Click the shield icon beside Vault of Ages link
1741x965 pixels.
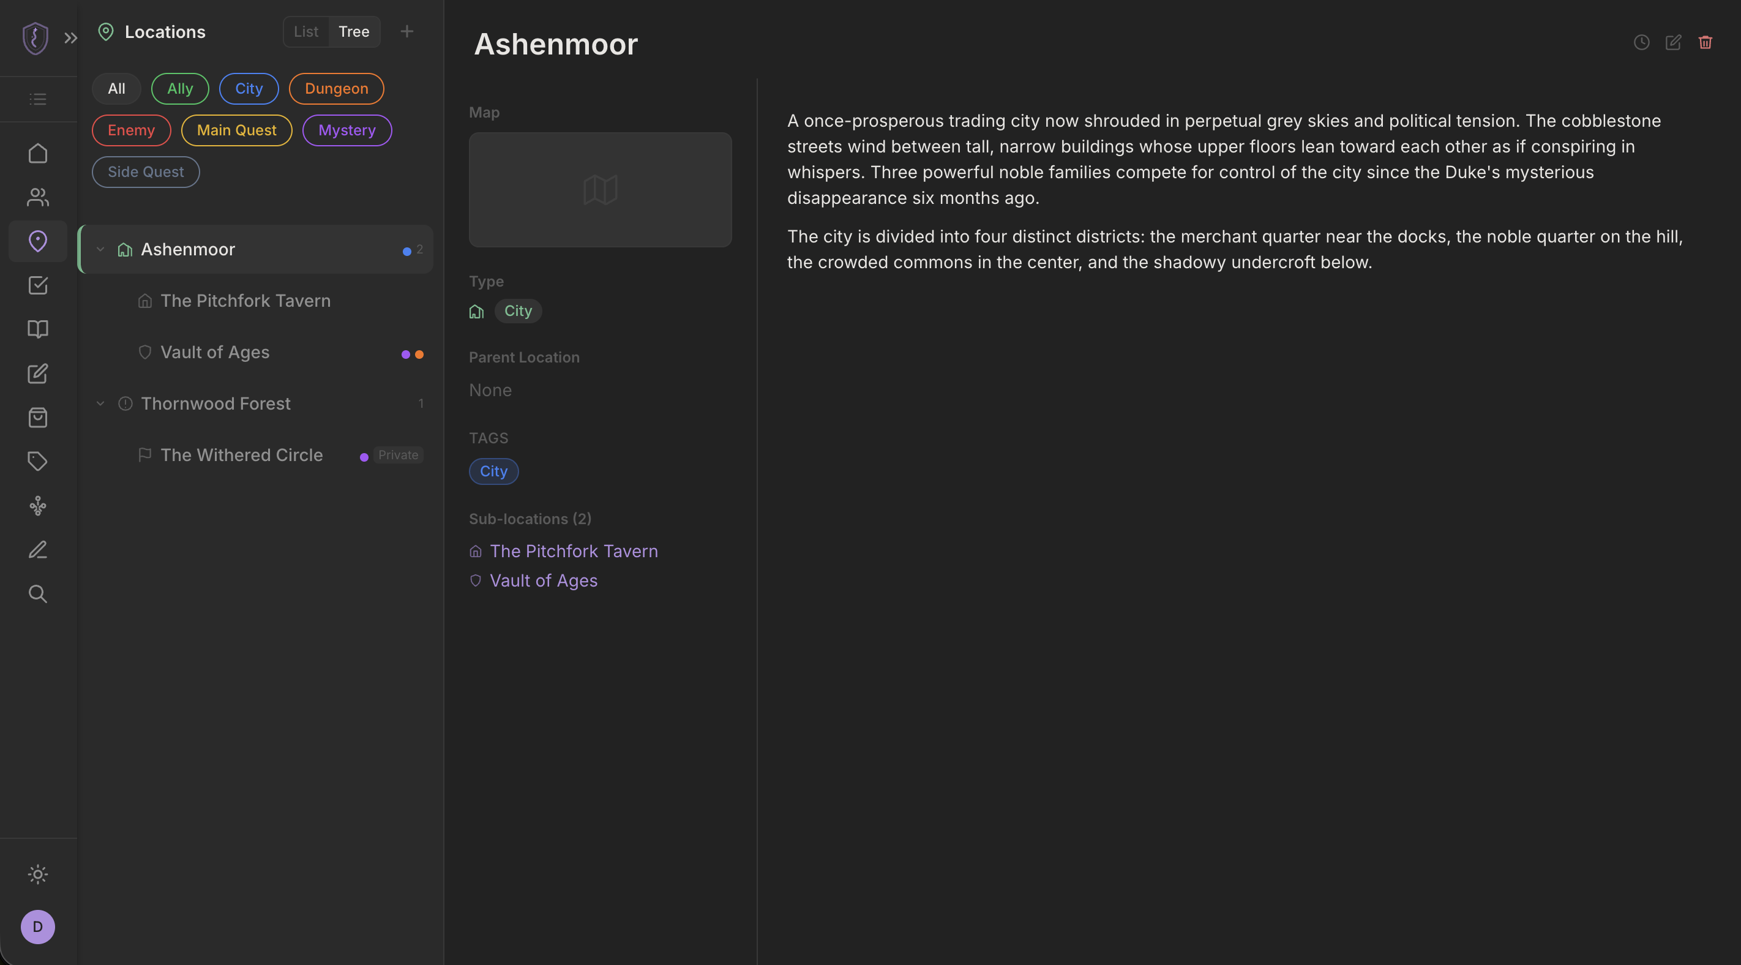(x=476, y=581)
